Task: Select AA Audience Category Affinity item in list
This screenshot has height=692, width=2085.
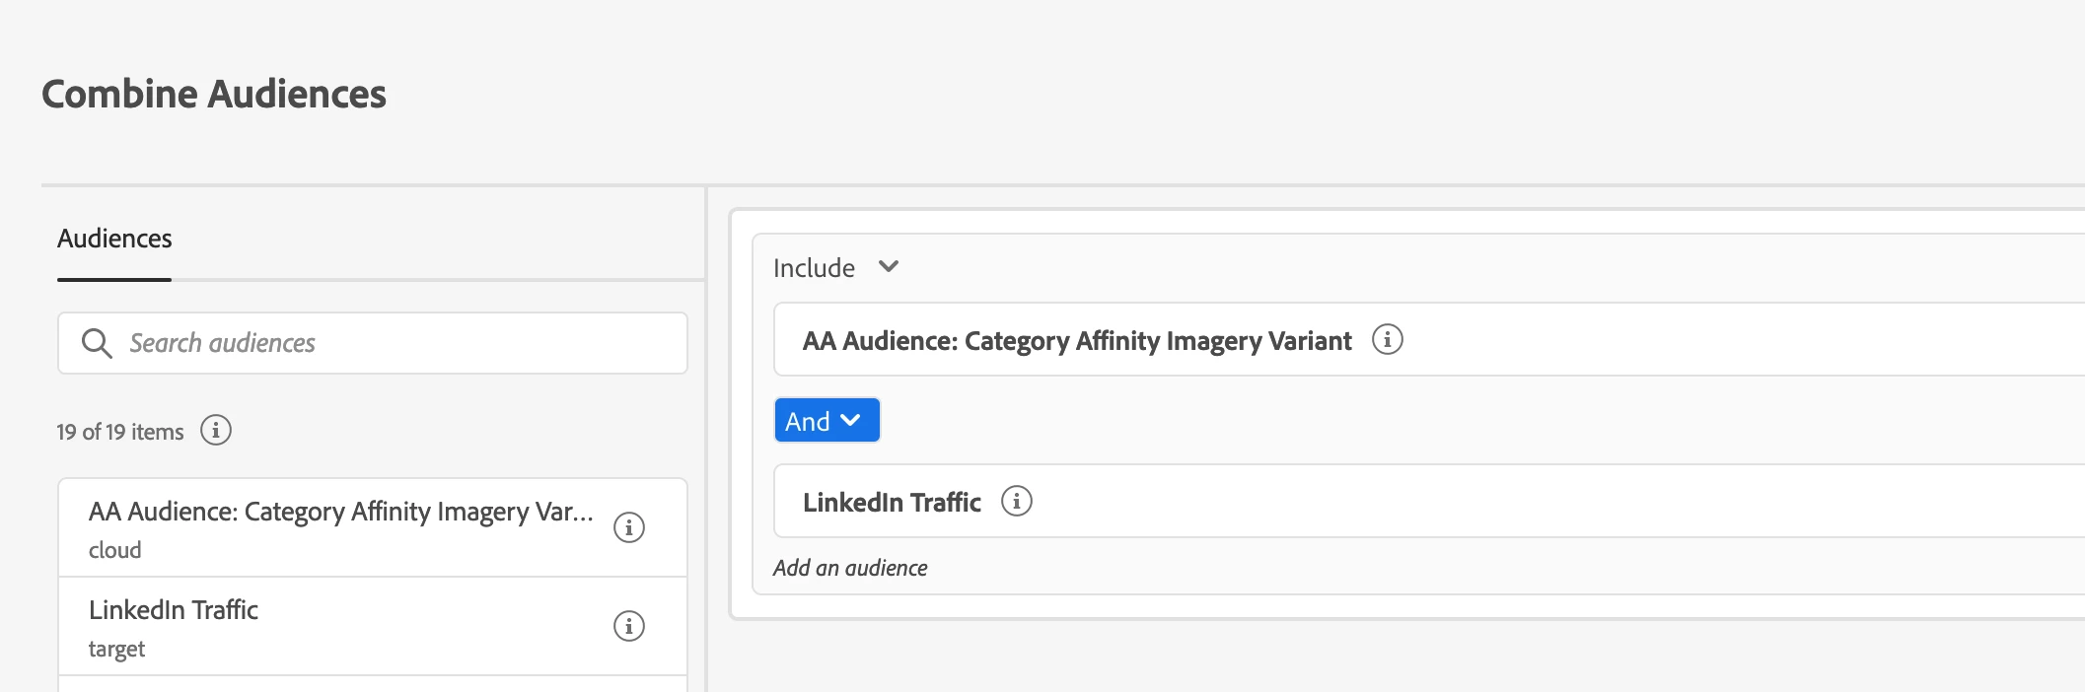Action: [x=340, y=513]
